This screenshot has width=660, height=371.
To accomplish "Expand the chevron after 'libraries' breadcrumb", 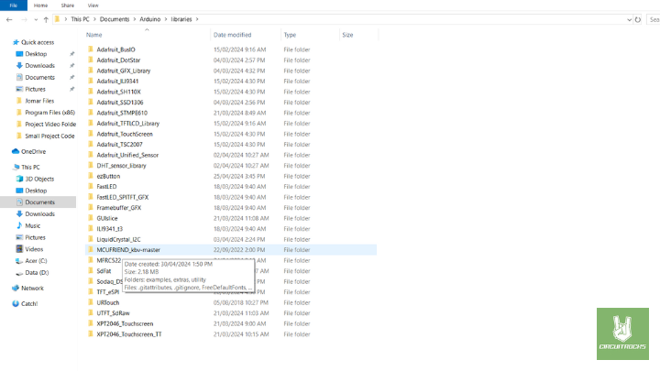I will pos(197,19).
